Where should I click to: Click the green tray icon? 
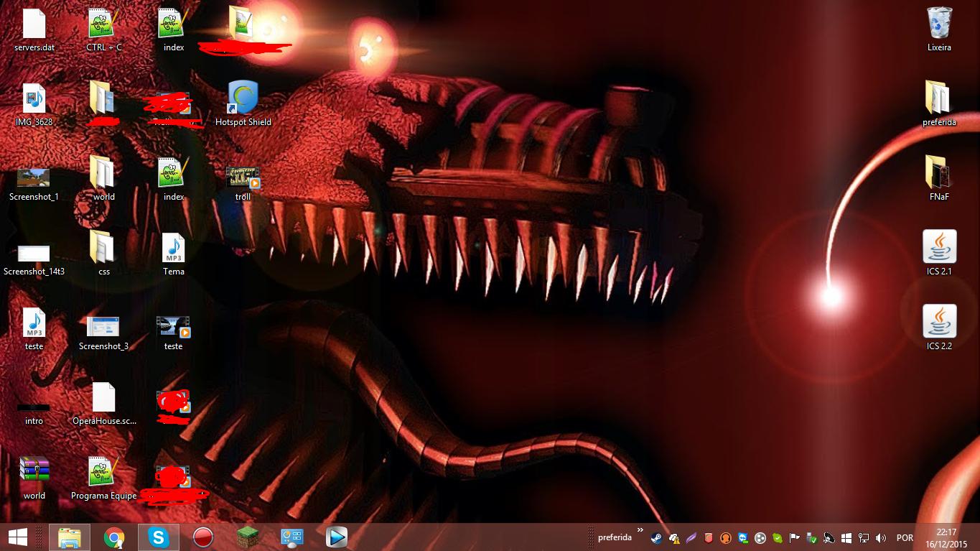(777, 537)
